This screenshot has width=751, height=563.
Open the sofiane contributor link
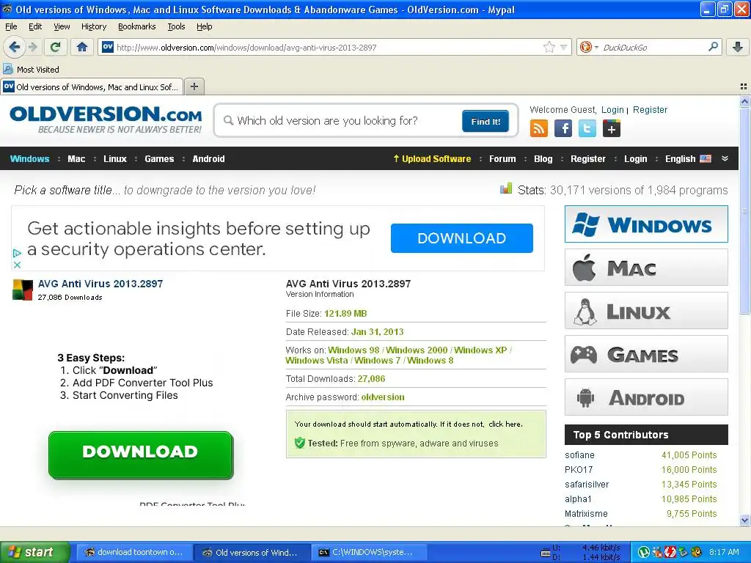point(579,455)
